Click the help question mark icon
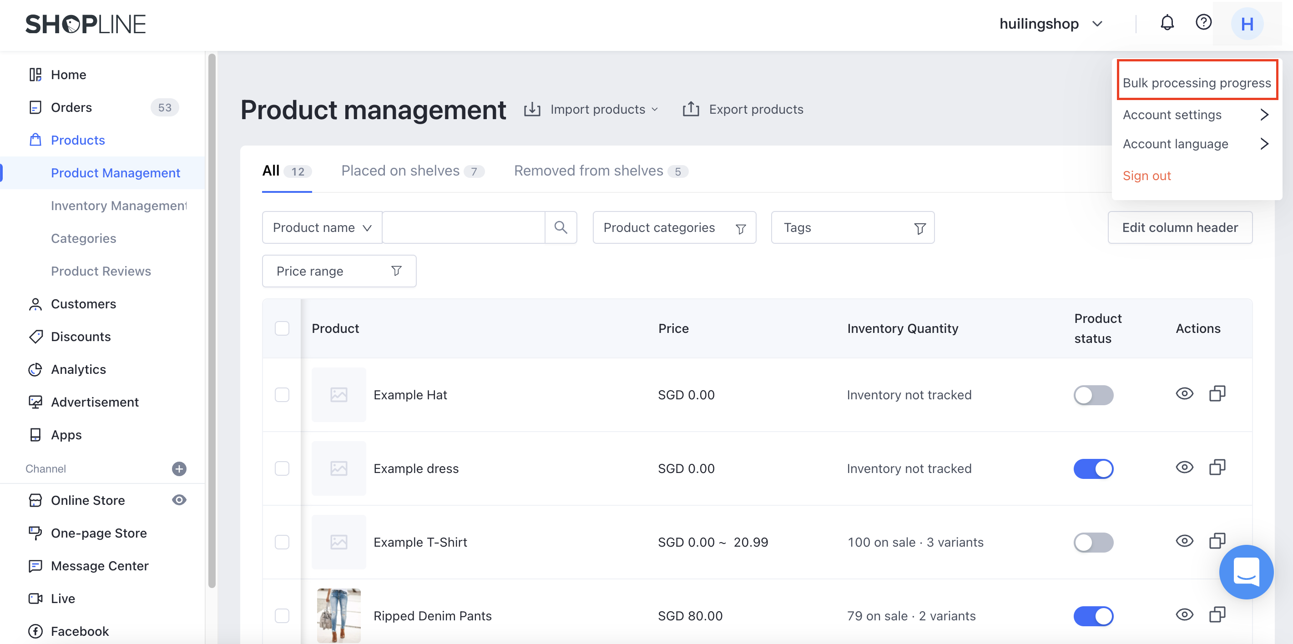 [x=1203, y=23]
